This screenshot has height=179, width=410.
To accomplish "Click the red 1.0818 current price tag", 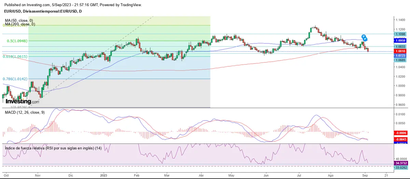I will (401, 51).
